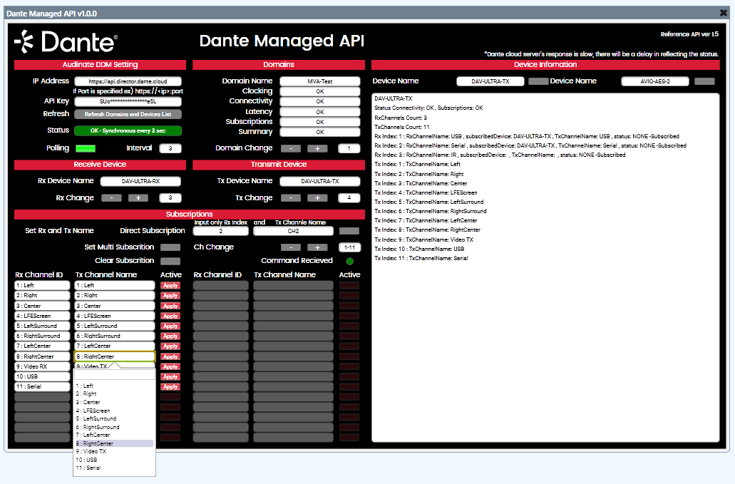The width and height of the screenshot is (735, 484).
Task: Select '10 : USB' from dropdown list
Action: [114, 460]
